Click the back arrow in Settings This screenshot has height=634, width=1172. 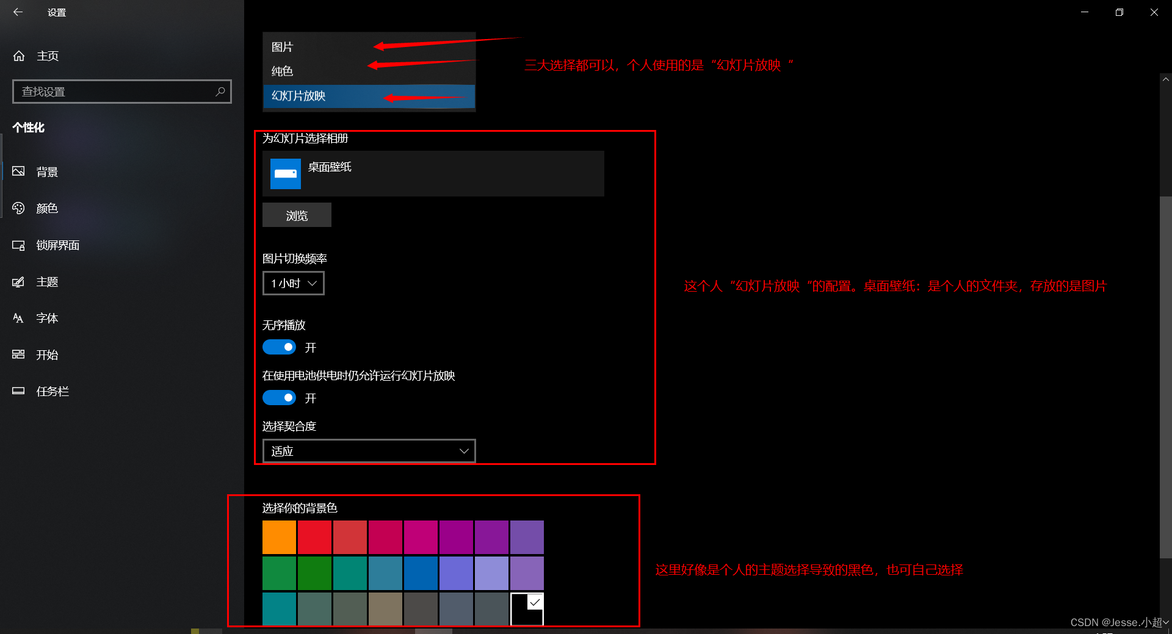pos(18,12)
